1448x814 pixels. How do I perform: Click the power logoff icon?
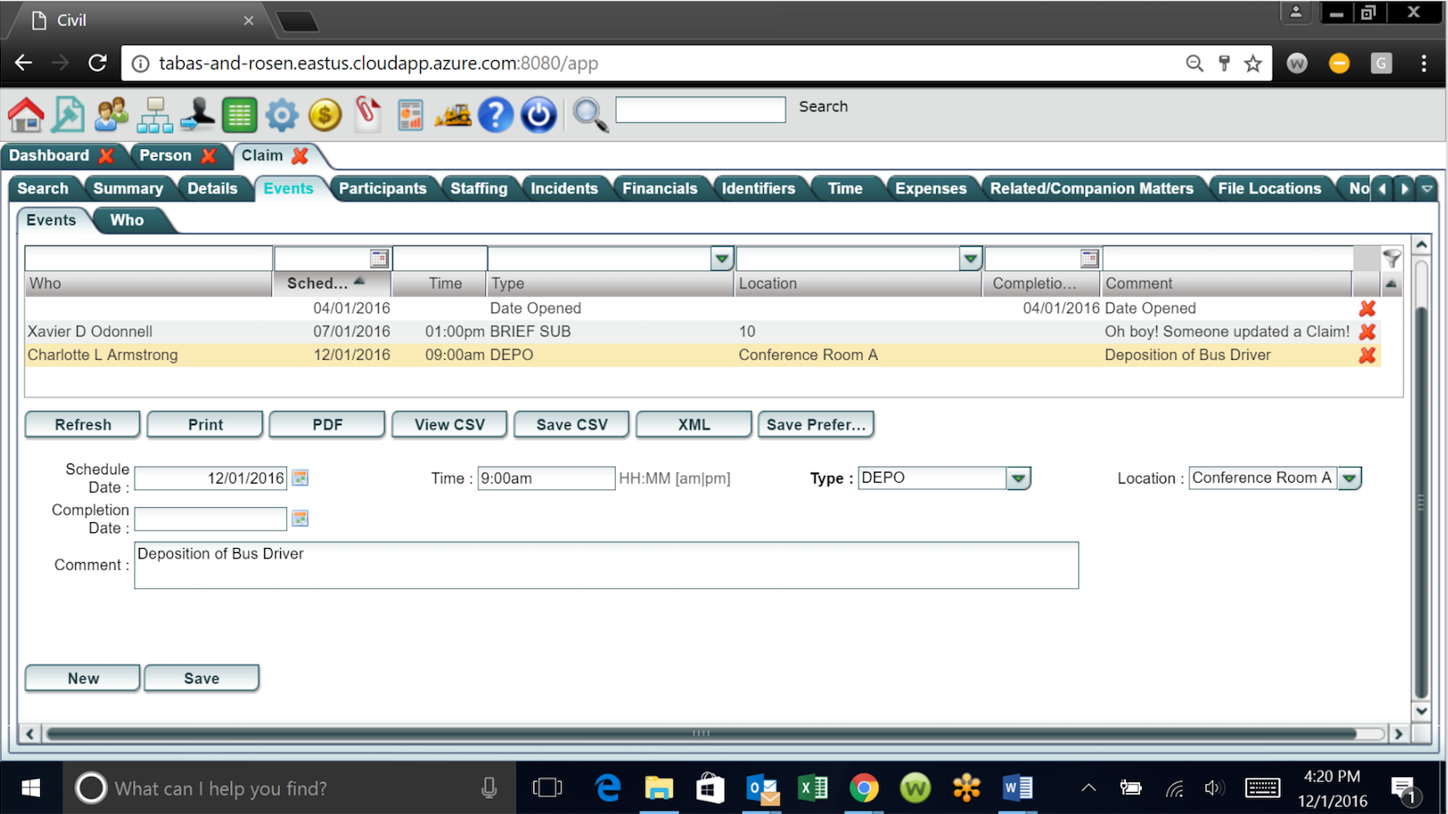pyautogui.click(x=539, y=115)
